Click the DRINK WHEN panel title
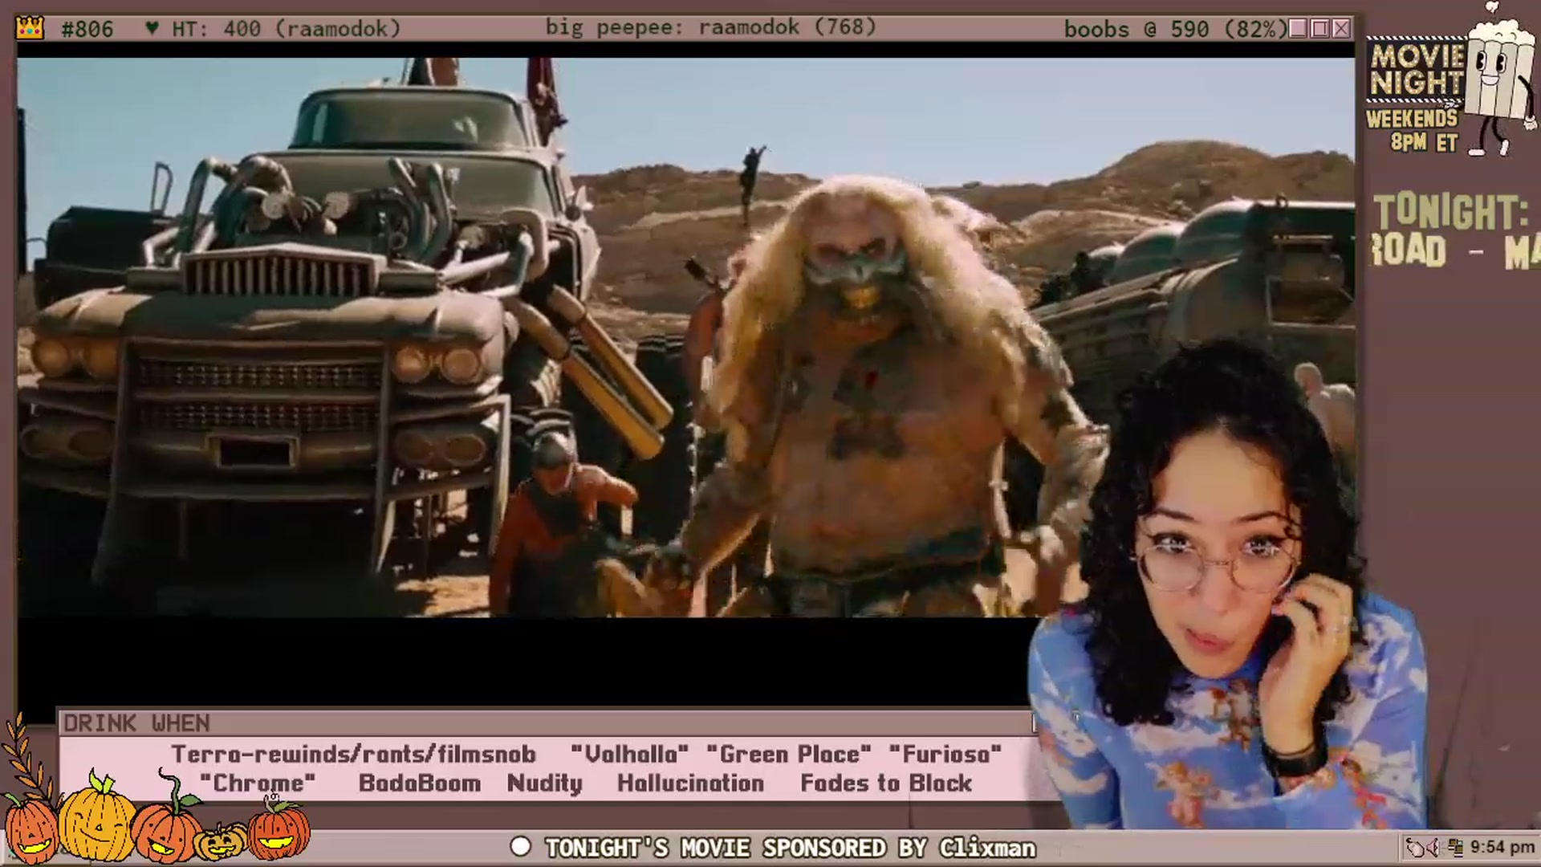This screenshot has height=867, width=1541. (x=136, y=723)
